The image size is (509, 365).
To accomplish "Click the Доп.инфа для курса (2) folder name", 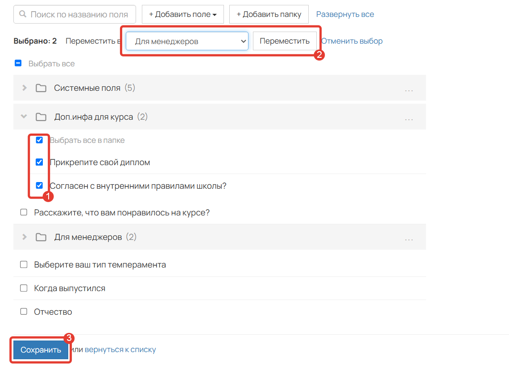I will point(101,117).
